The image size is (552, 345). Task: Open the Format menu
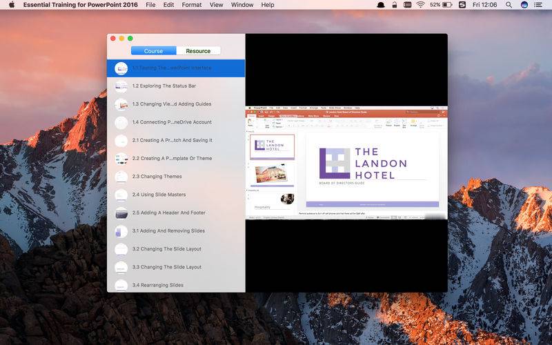[192, 5]
